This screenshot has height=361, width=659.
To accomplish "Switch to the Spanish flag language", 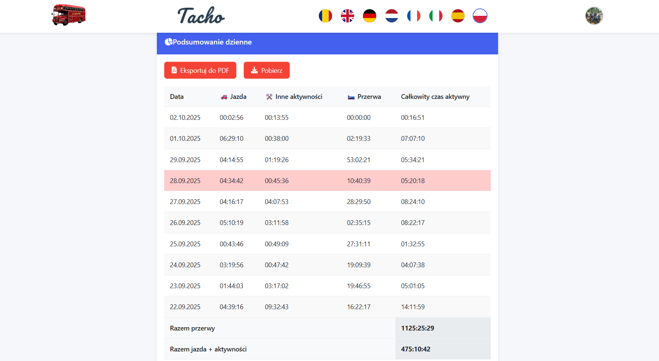I will point(458,16).
